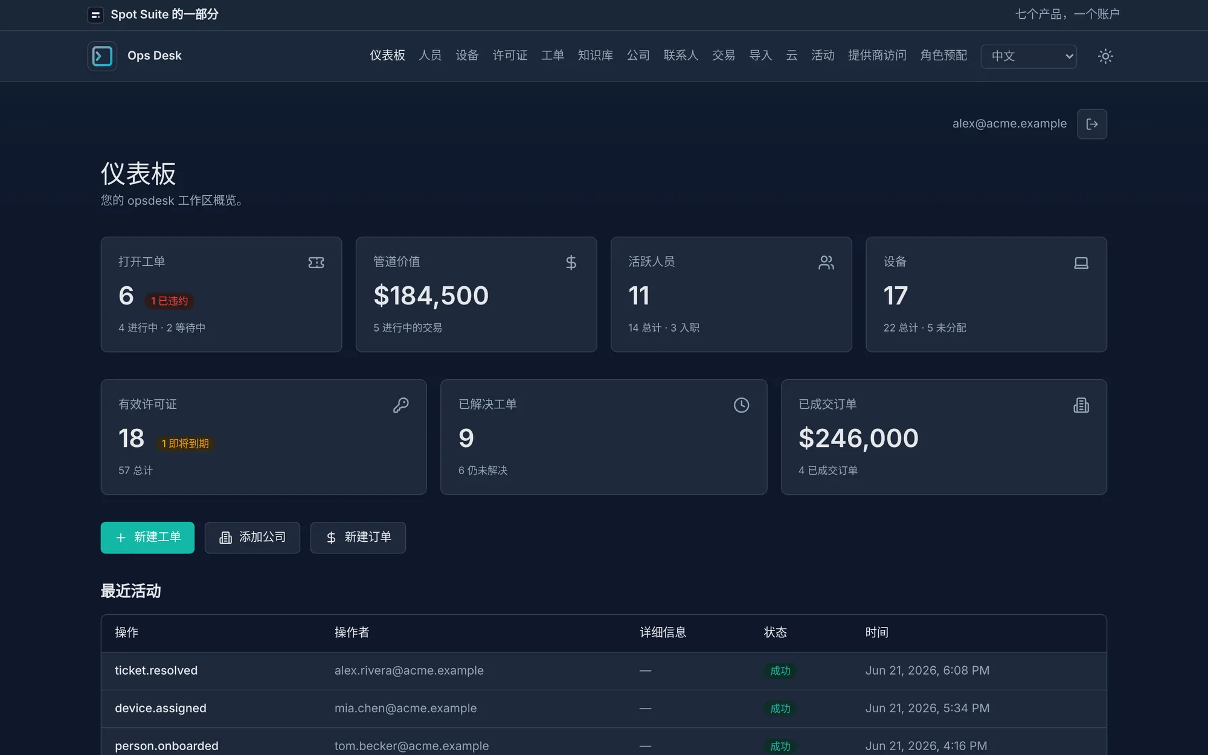The width and height of the screenshot is (1208, 755).
Task: Open the 工单 nav item
Action: 553,56
